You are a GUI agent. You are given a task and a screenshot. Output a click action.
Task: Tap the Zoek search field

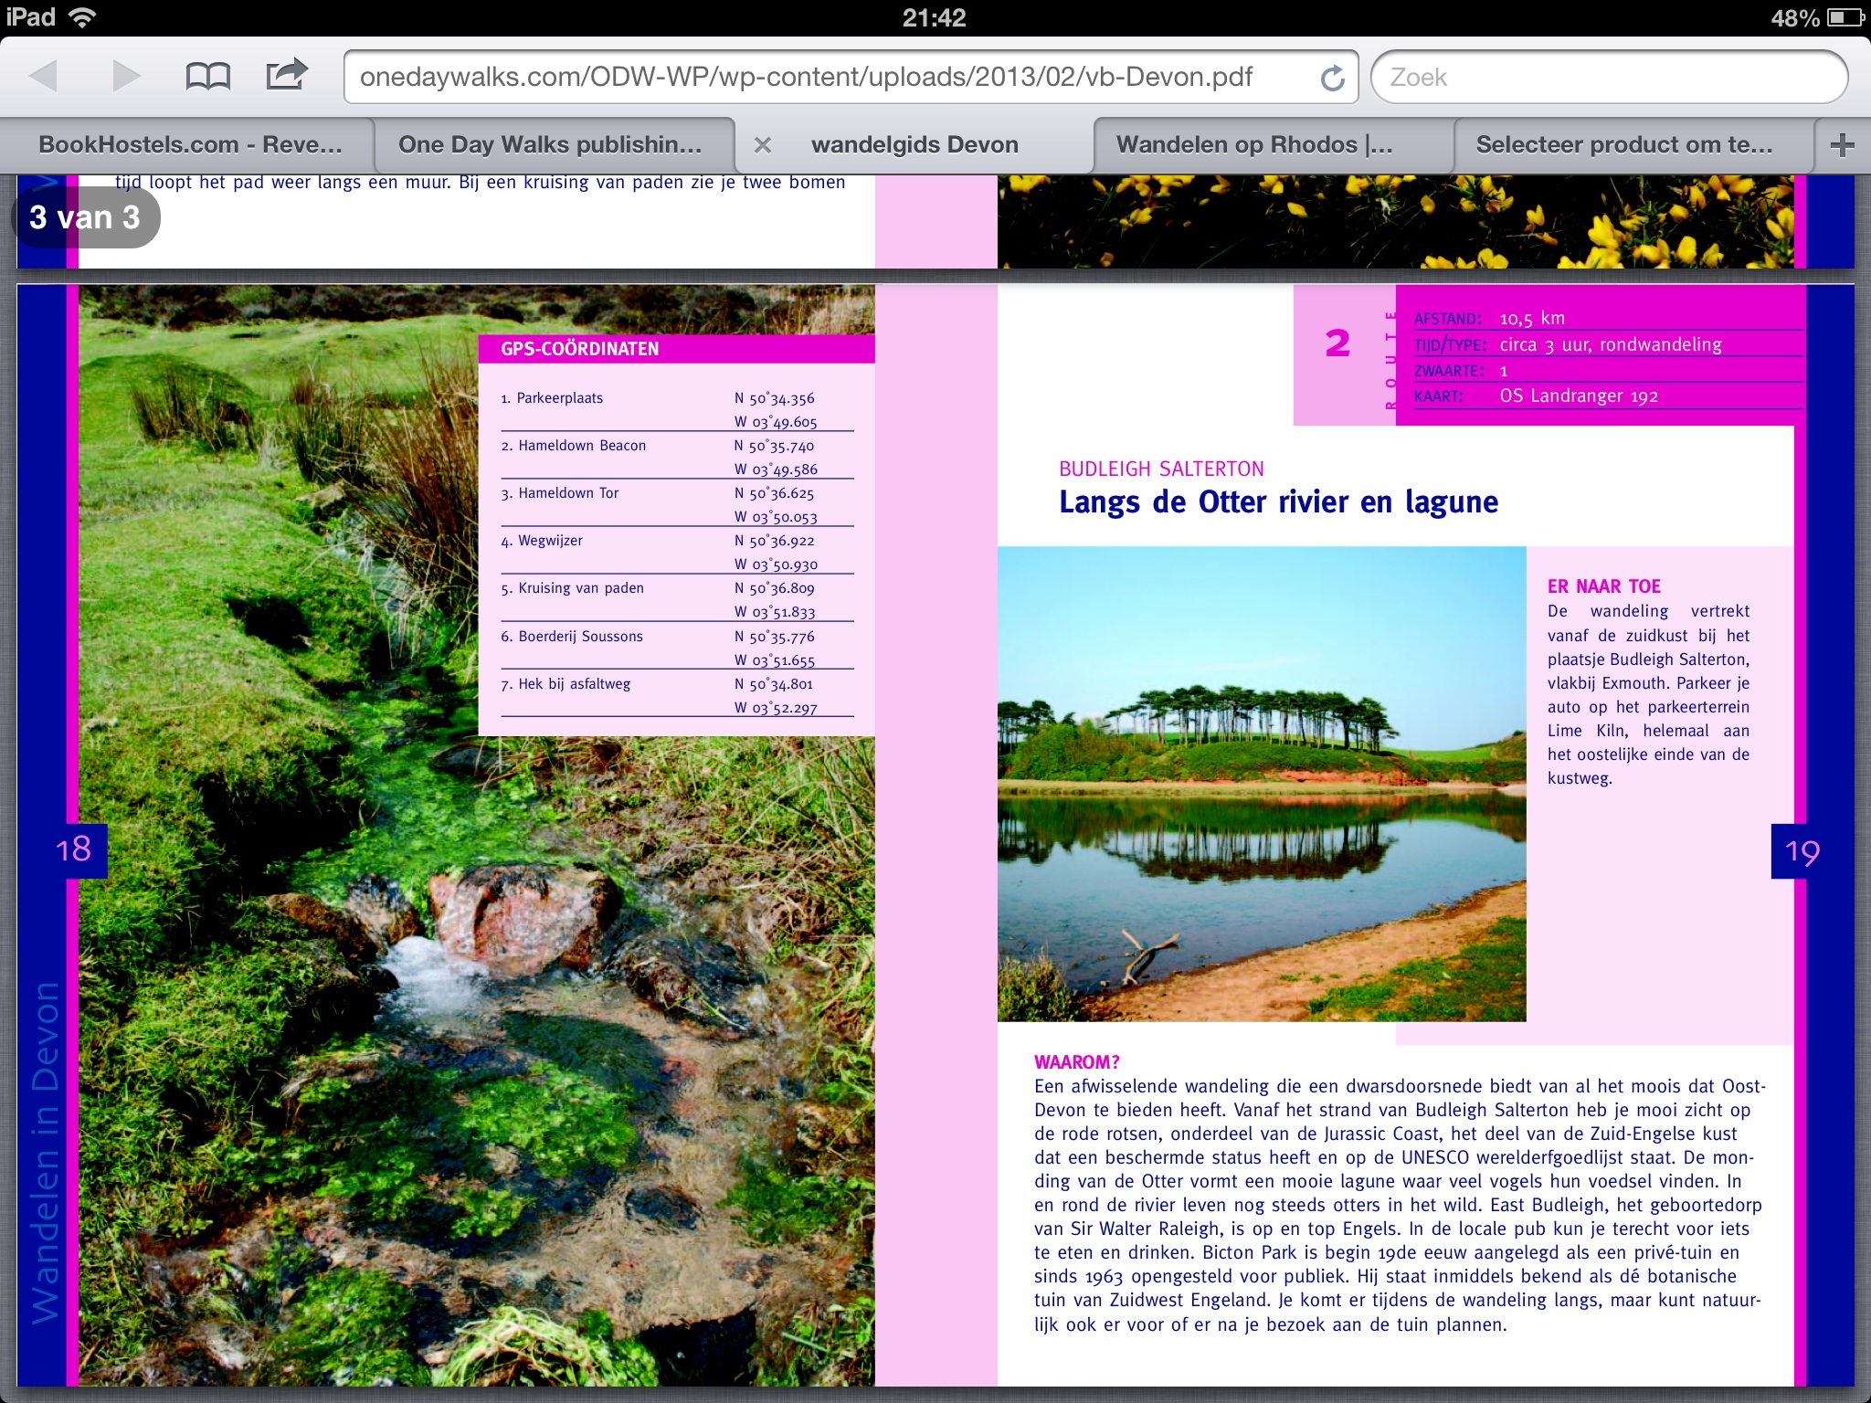tap(1608, 77)
